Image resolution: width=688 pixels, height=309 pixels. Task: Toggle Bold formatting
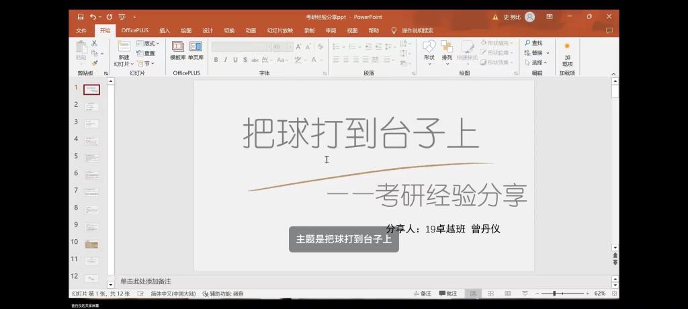[216, 60]
